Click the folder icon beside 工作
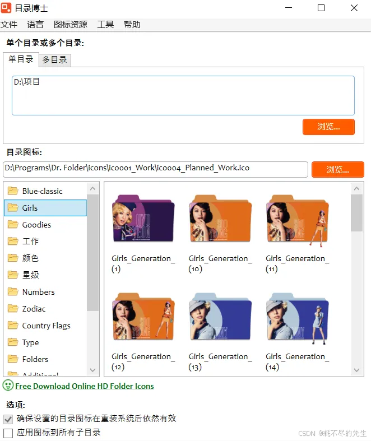The image size is (371, 441). click(x=13, y=242)
